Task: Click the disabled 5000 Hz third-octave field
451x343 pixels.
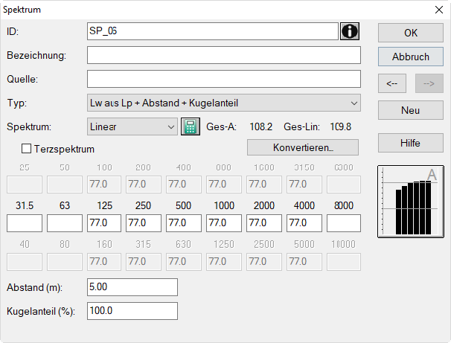Action: pos(304,262)
